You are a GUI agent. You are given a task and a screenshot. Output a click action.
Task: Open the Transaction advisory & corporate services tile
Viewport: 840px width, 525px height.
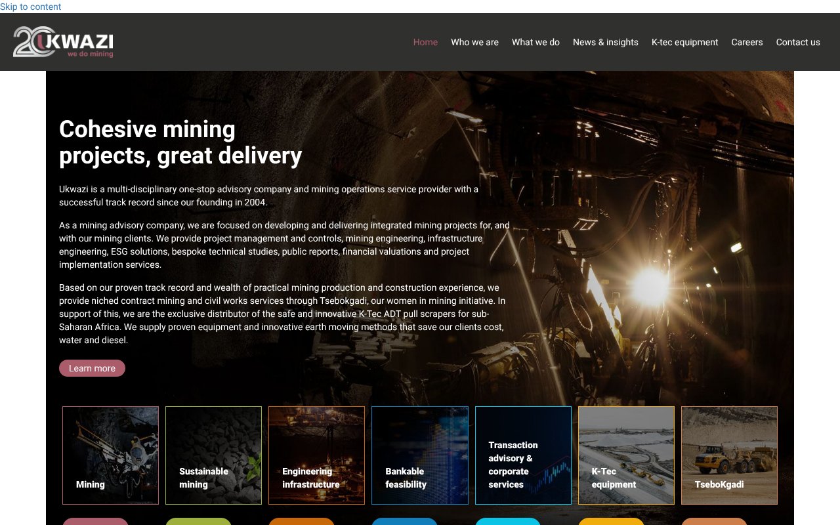[523, 455]
